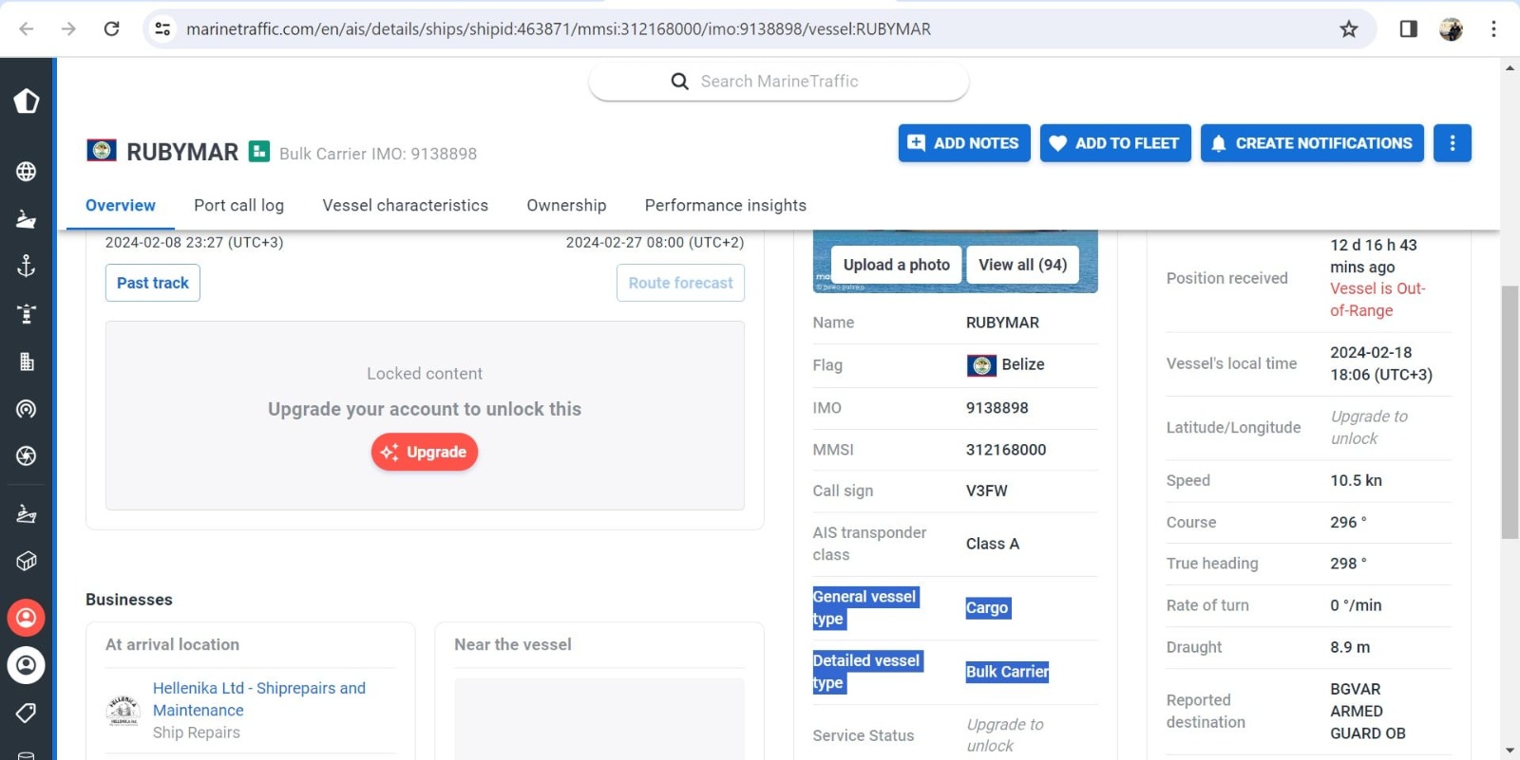The width and height of the screenshot is (1520, 760).
Task: Click the browser address bar URL
Action: coord(558,28)
